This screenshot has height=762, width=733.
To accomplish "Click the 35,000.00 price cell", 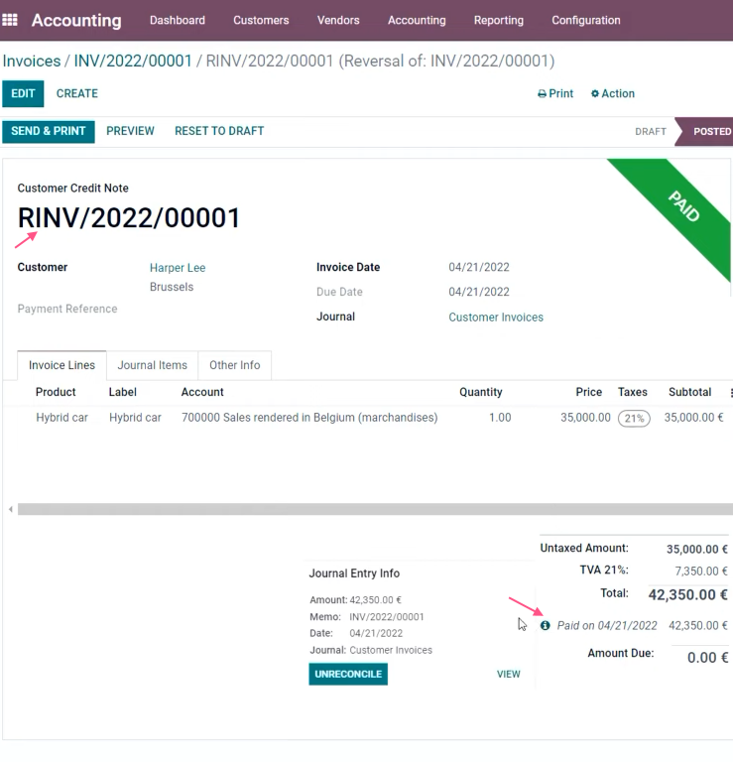I will 585,418.
